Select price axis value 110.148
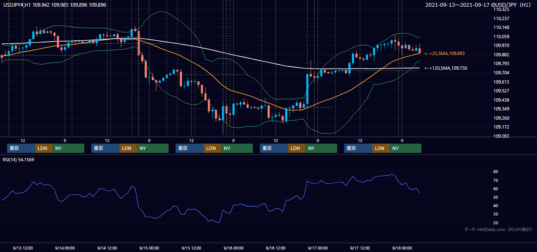Screen dimensions: 537x252 (x=501, y=28)
